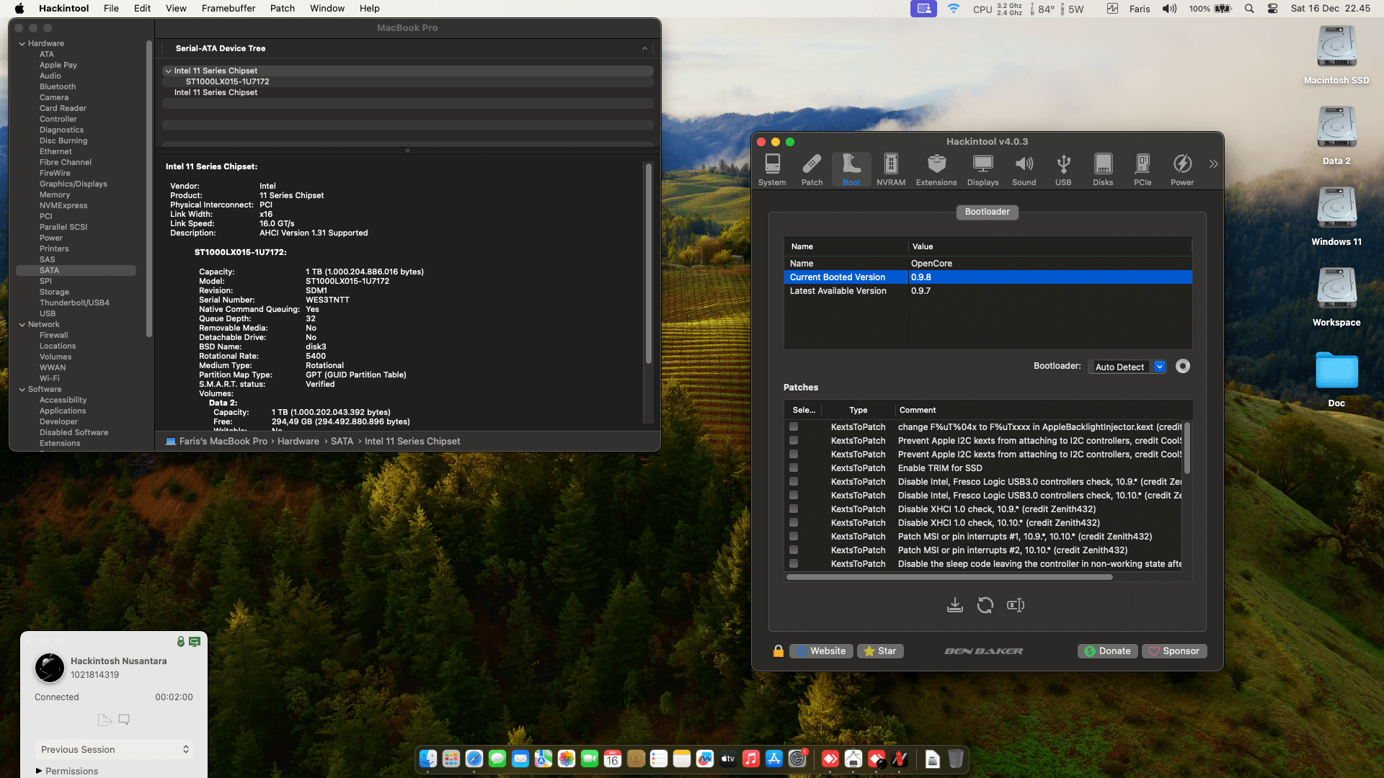Enable the 'Enable TRIM for SSD' patch checkbox
Screen dimensions: 1384x778
(794, 468)
